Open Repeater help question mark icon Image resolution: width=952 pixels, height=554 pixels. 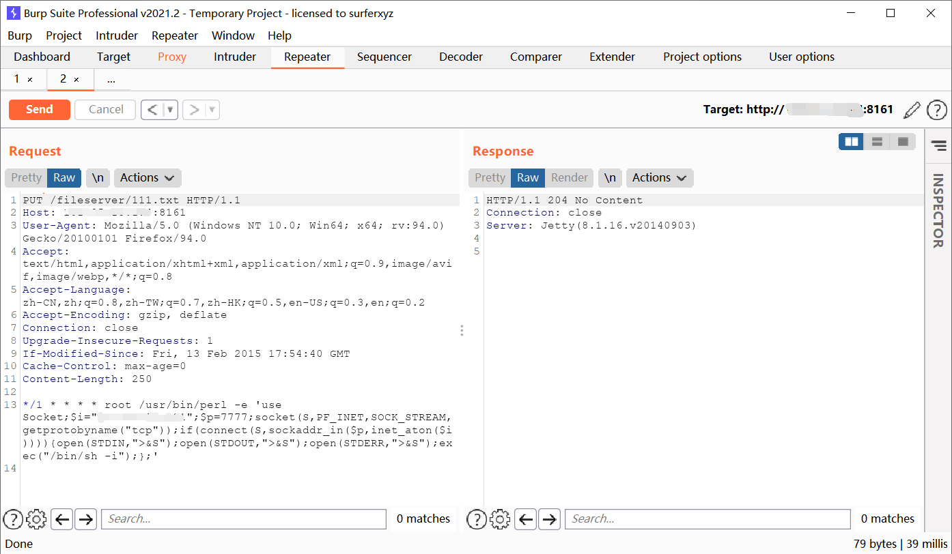[936, 110]
